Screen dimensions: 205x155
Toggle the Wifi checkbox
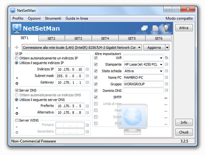click(x=96, y=58)
